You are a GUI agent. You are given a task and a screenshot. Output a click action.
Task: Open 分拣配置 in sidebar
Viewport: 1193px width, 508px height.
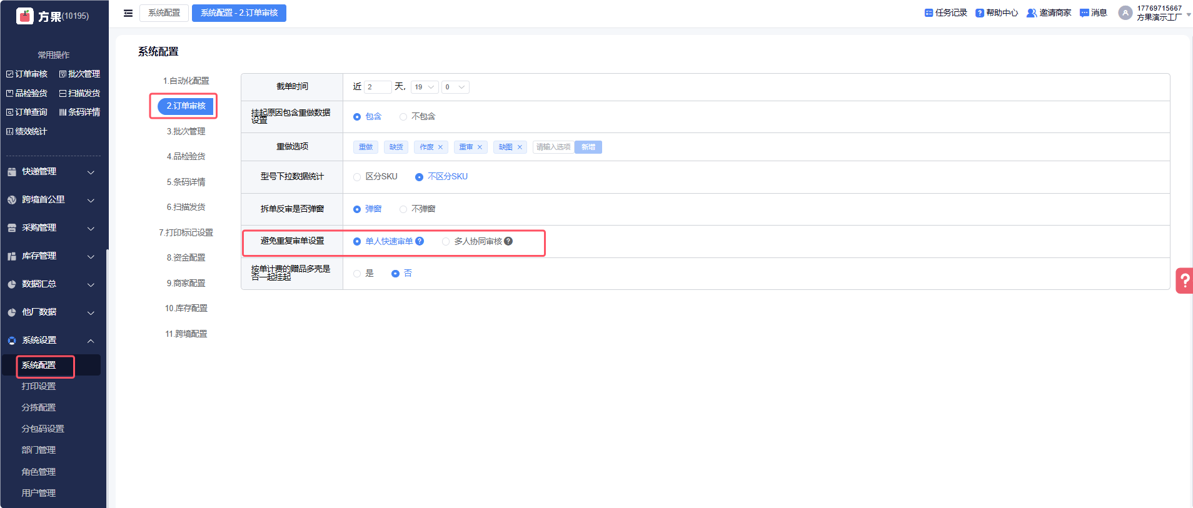tap(39, 407)
